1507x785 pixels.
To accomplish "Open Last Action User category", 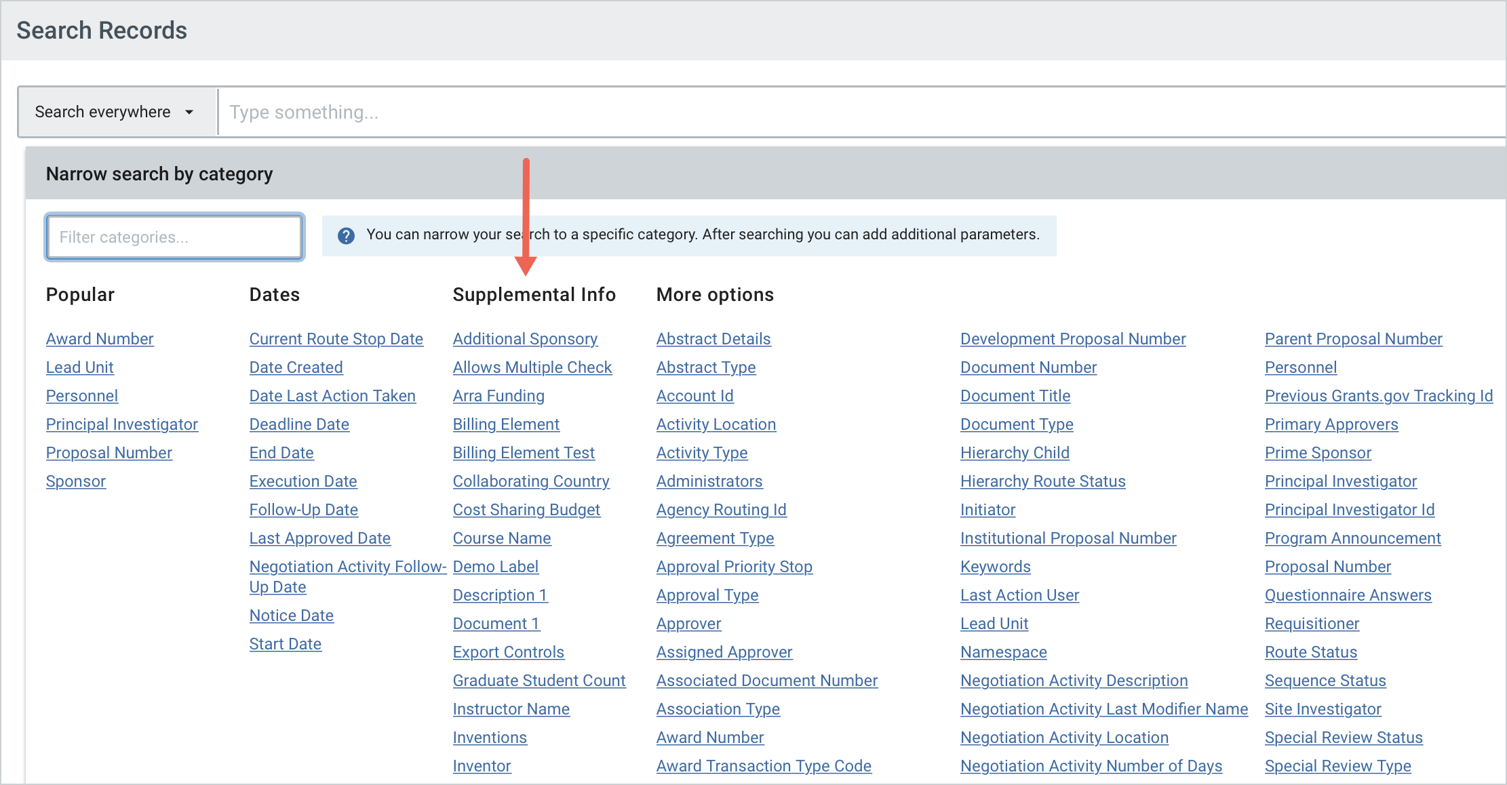I will pos(1019,595).
